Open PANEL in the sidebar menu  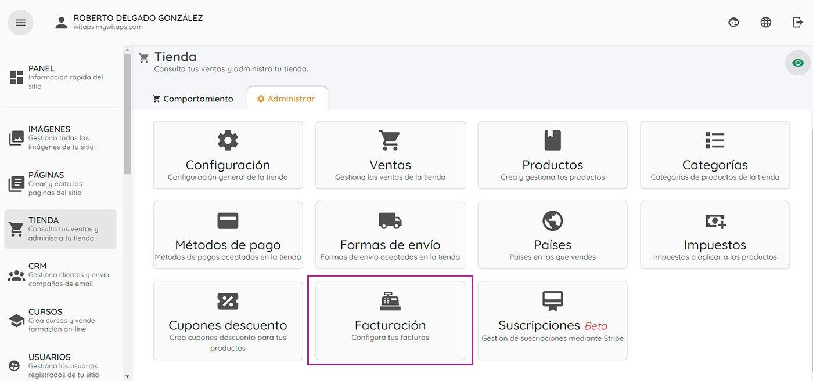click(x=60, y=77)
